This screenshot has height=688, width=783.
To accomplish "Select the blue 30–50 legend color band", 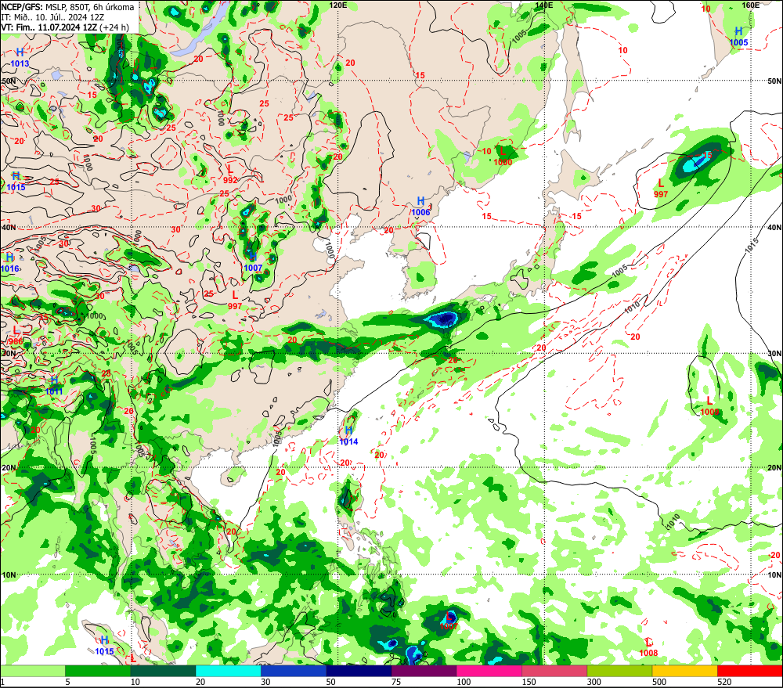I will [294, 671].
